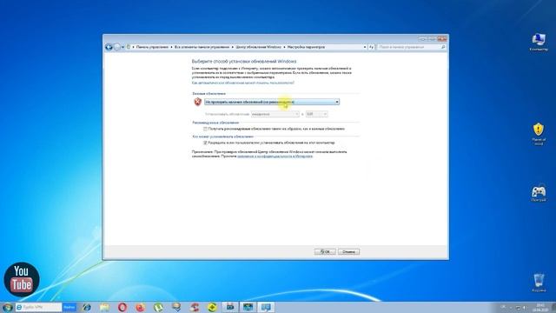
Task: Uncheck allow all users to install updates
Action: point(205,143)
